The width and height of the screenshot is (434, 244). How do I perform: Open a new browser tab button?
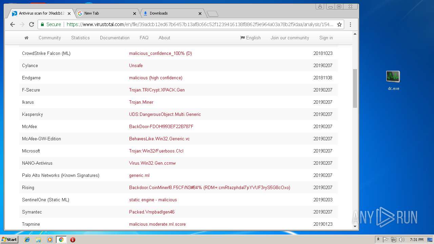click(212, 14)
